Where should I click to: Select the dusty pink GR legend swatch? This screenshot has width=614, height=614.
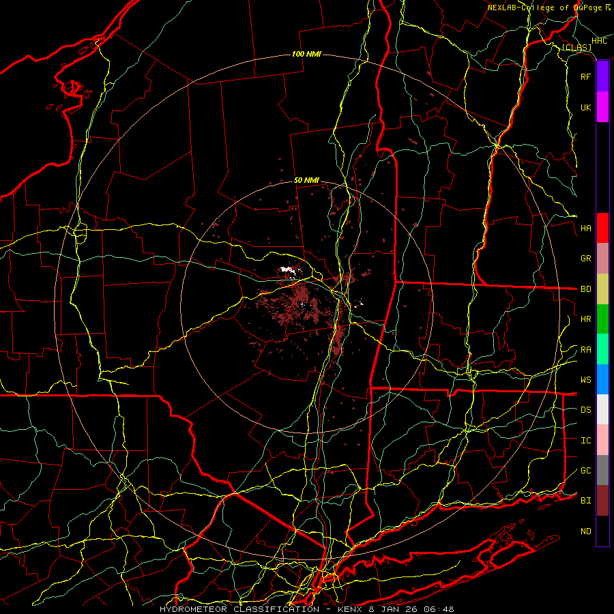(602, 259)
